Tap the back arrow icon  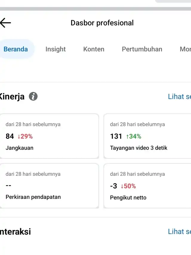click(x=6, y=23)
